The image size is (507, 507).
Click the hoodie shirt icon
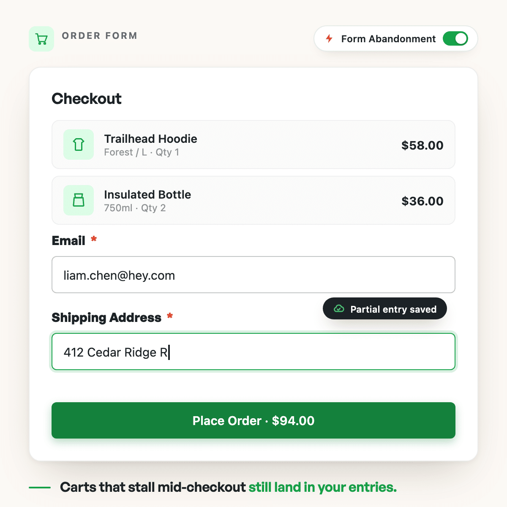click(x=79, y=144)
